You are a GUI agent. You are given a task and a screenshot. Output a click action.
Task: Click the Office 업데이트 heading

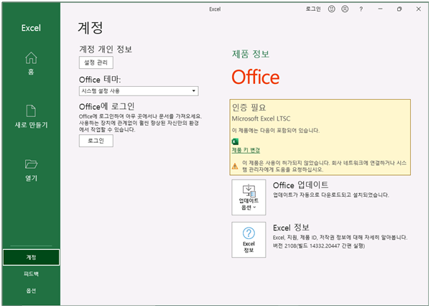(300, 185)
